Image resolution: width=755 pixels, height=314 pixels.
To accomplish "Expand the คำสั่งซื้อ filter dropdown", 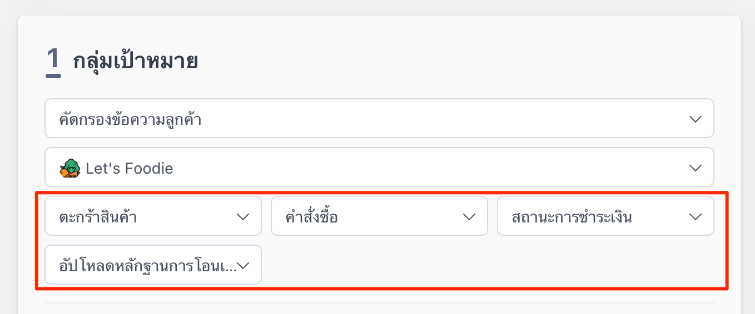I will [379, 216].
